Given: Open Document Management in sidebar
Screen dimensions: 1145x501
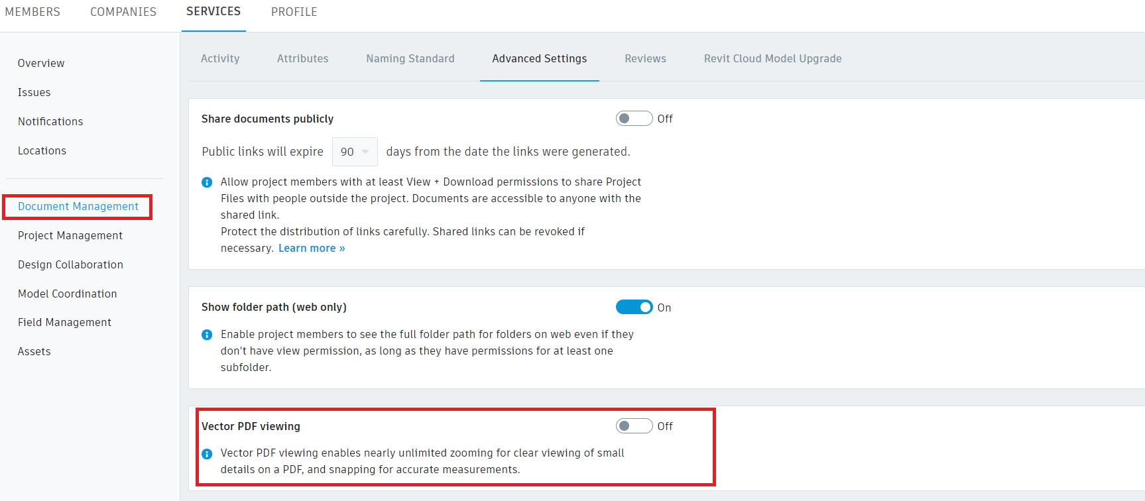Looking at the screenshot, I should coord(78,207).
